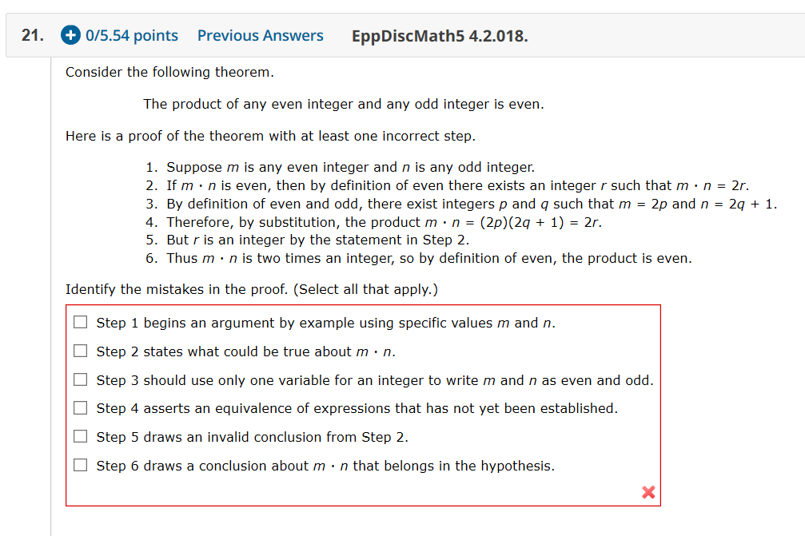Open the Previous Answers link
805x536 pixels.
(260, 35)
